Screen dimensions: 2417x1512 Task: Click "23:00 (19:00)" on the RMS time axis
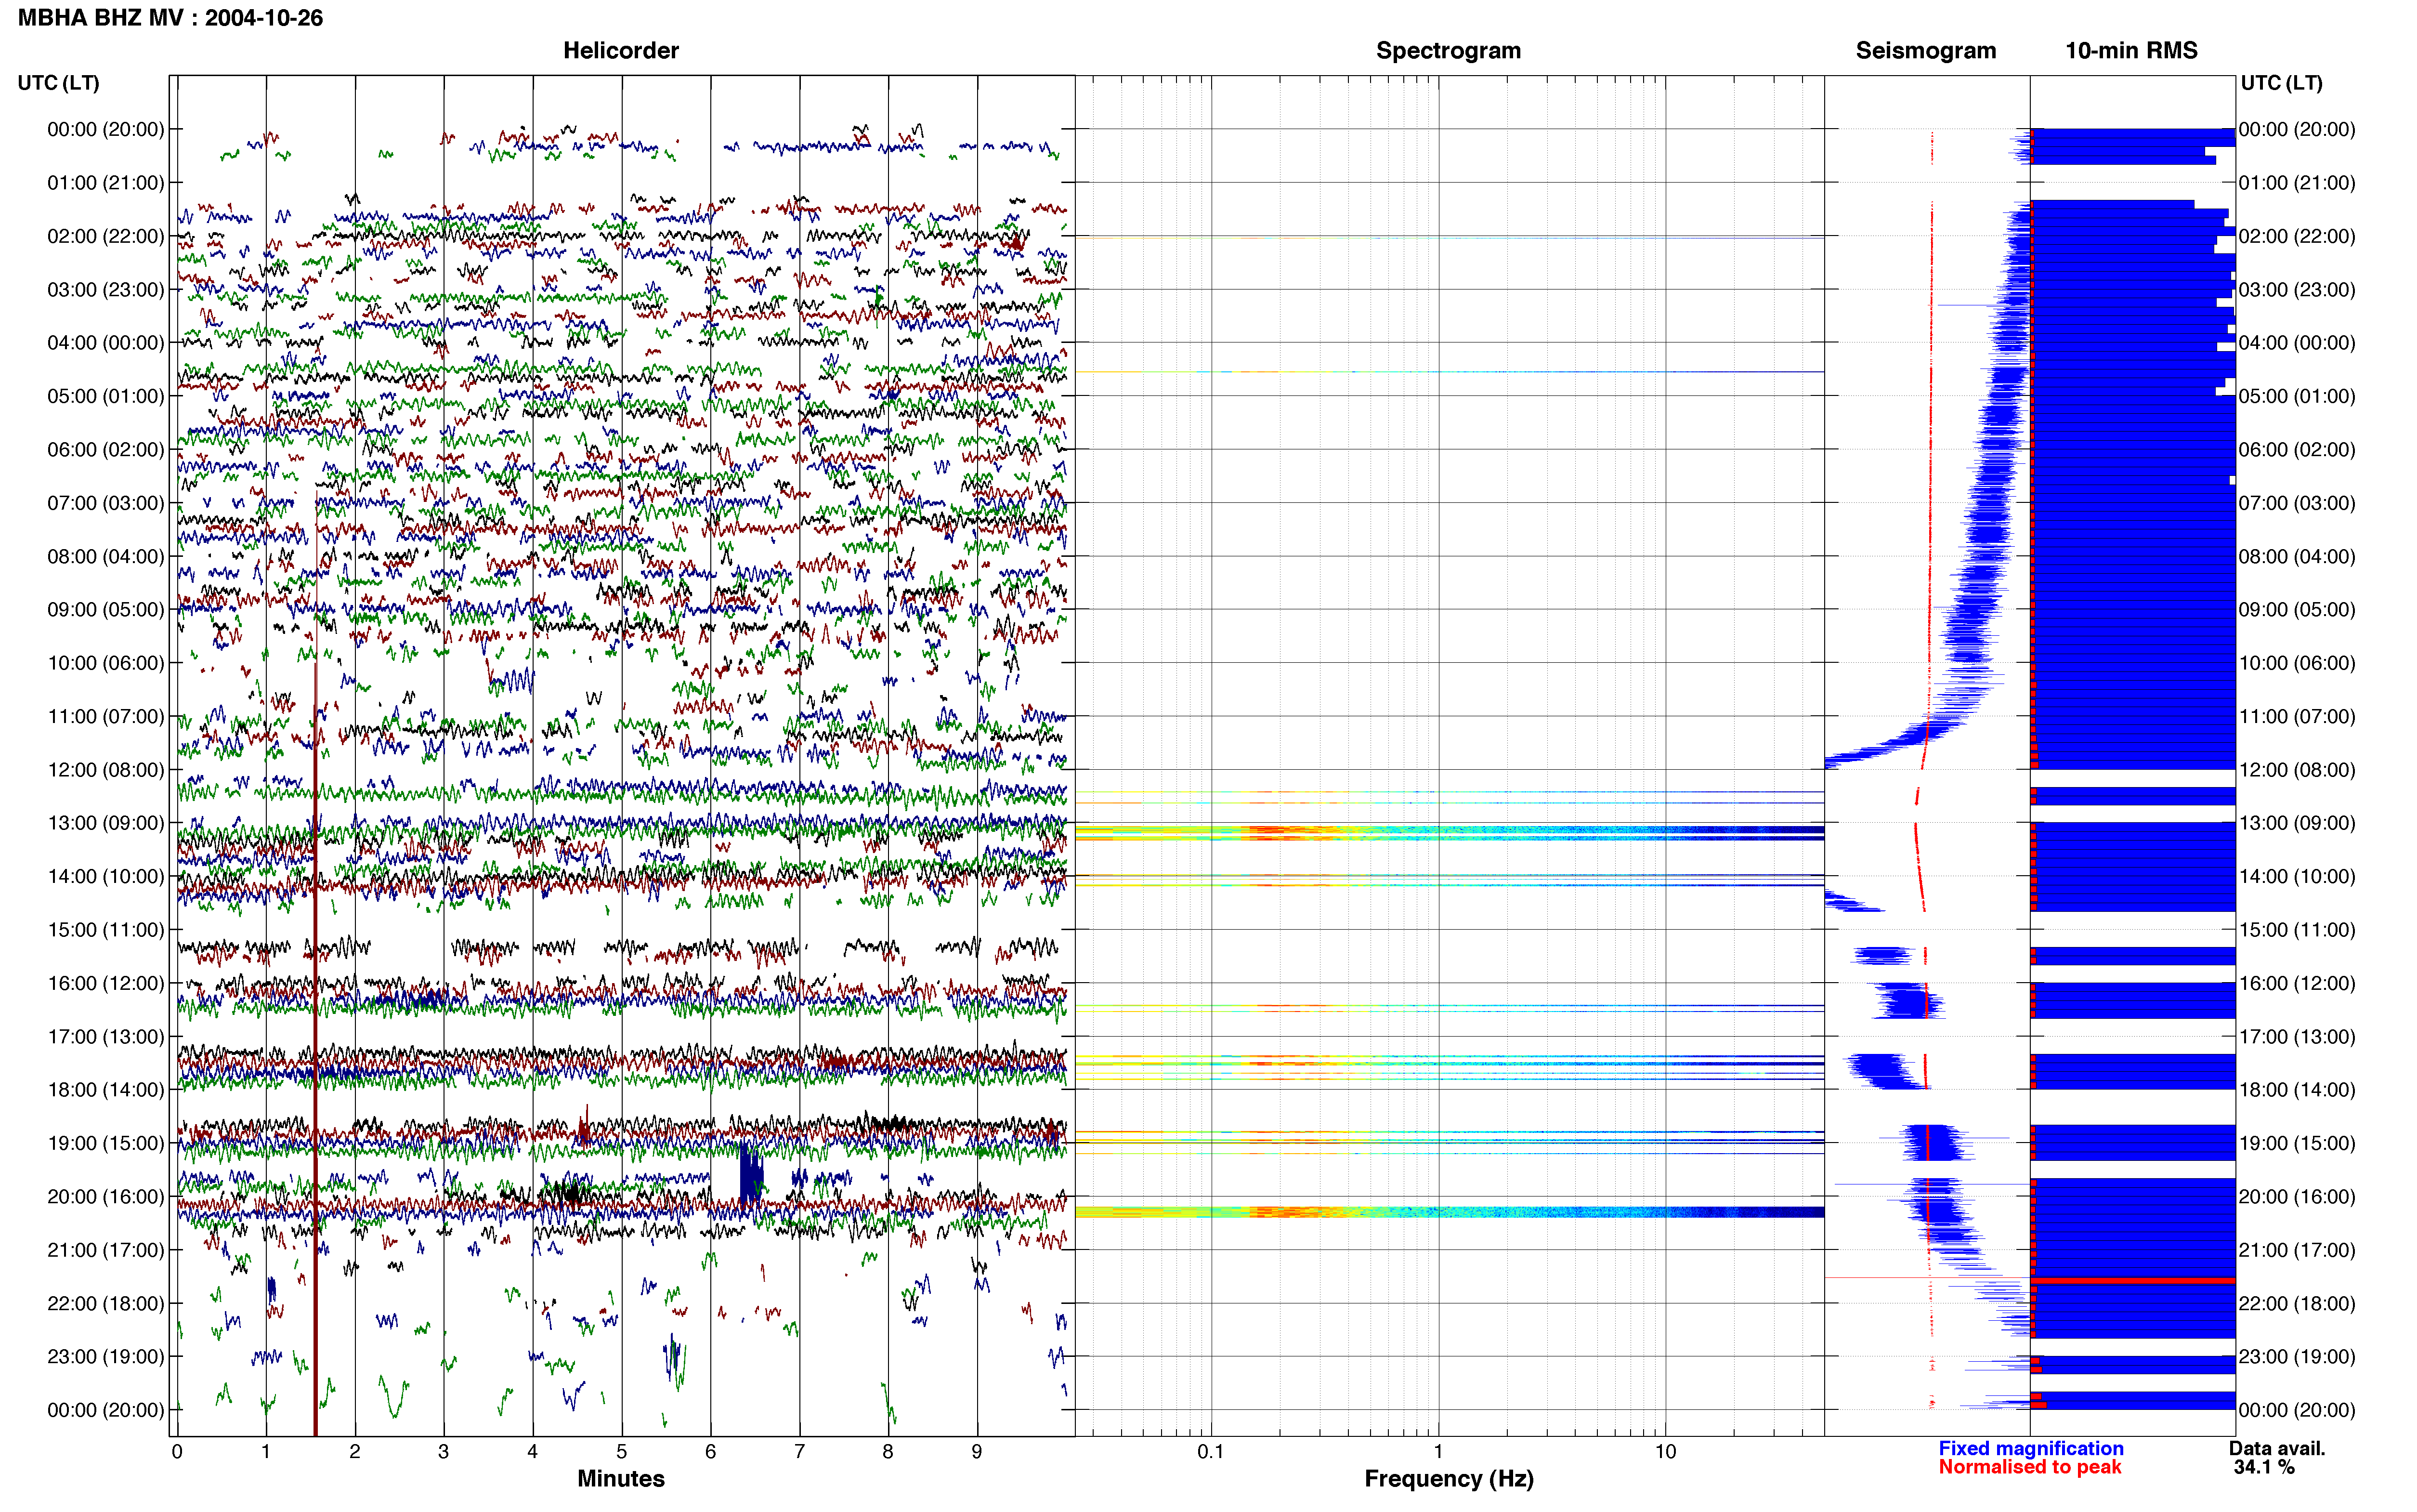pos(2297,1357)
